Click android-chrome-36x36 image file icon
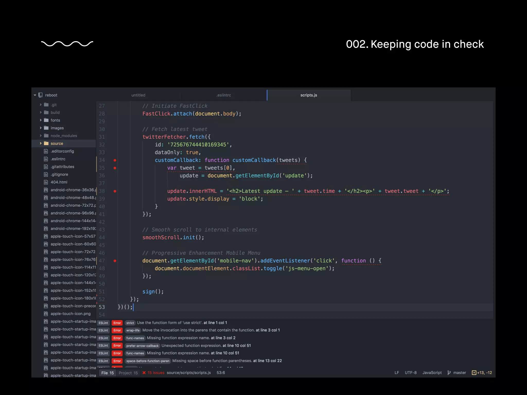Viewport: 527px width, 395px height. [x=46, y=190]
